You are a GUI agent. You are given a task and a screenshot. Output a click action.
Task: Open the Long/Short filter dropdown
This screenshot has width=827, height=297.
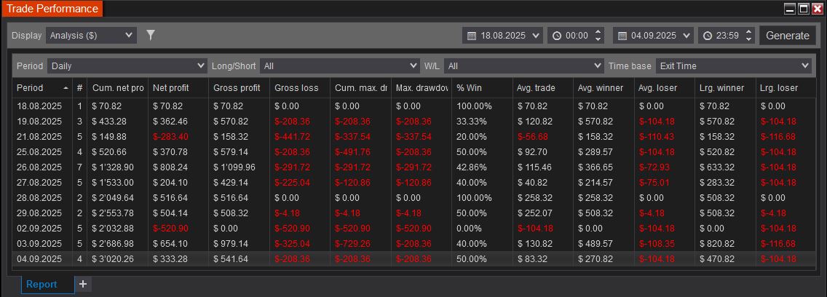pyautogui.click(x=339, y=66)
